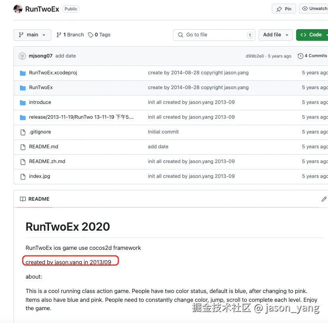This screenshot has height=323, width=328.
Task: Open the main branch dropdown
Action: click(32, 35)
